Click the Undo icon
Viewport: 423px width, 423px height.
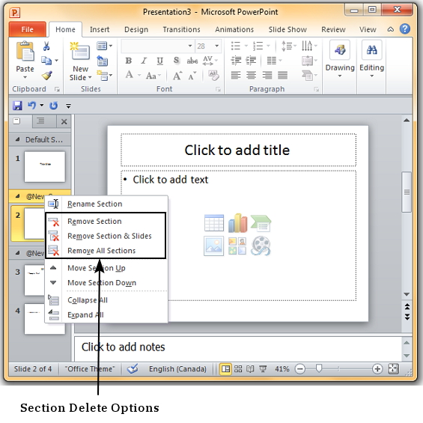(x=32, y=106)
